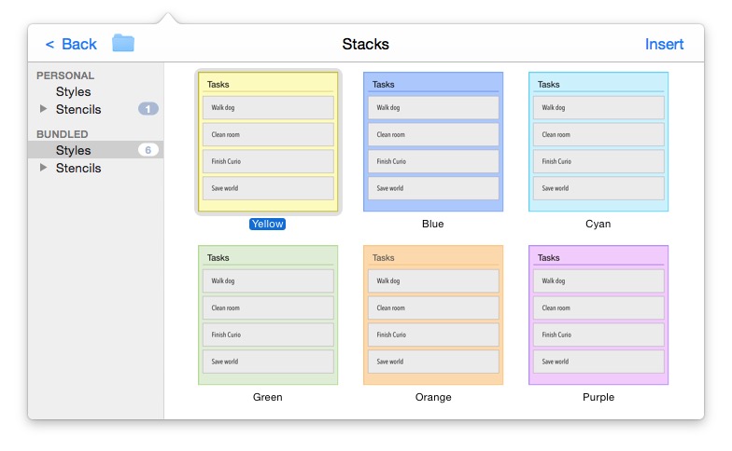The width and height of the screenshot is (732, 451).
Task: Select Styles under Bundled section
Action: [73, 151]
